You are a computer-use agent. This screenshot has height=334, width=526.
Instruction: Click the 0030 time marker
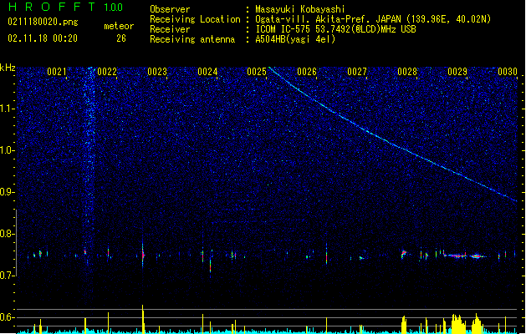(x=508, y=72)
